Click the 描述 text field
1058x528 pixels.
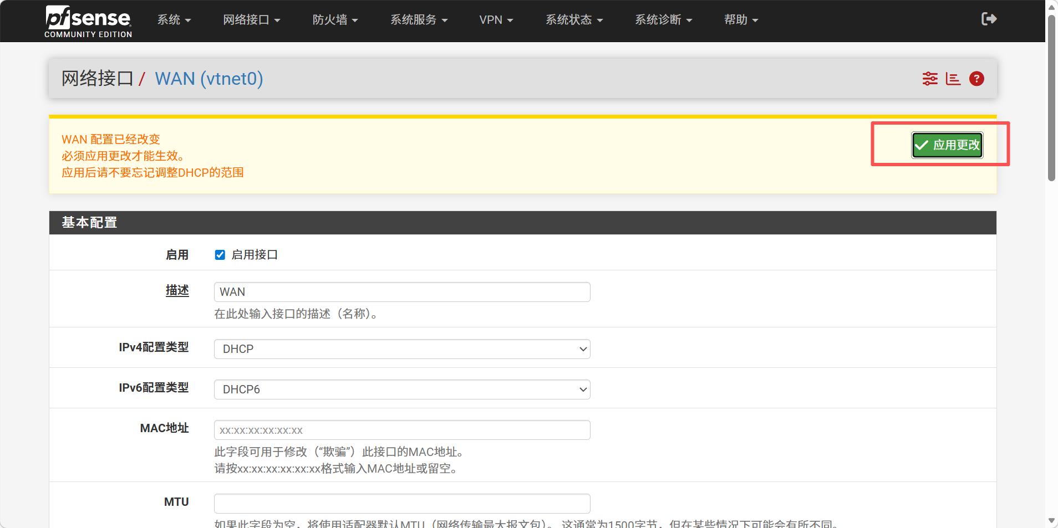(x=401, y=292)
